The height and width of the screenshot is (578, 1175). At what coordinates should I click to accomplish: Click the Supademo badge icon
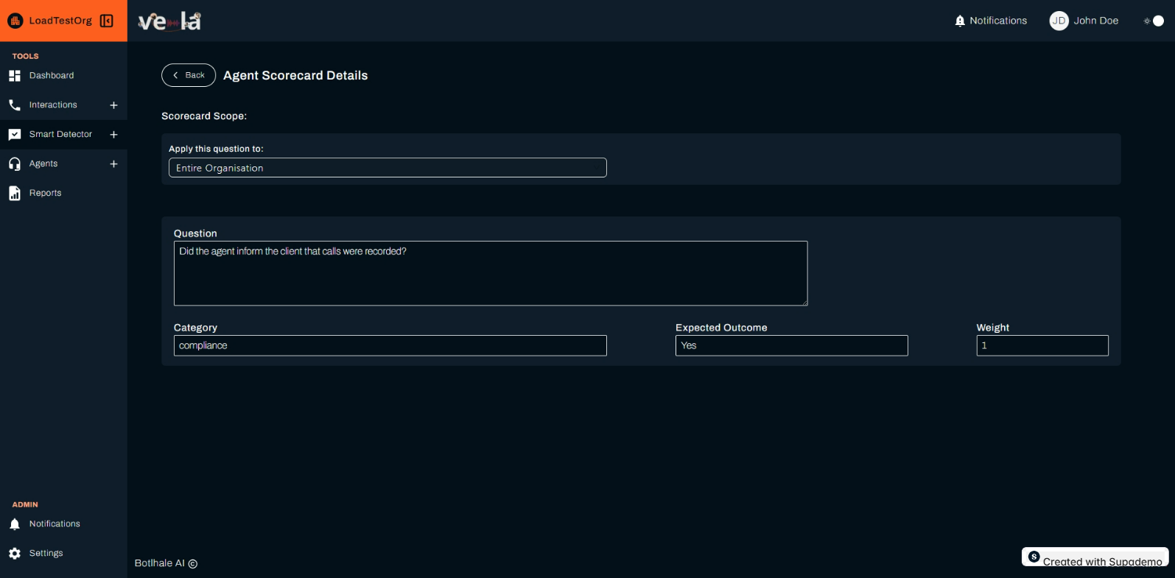tap(1034, 557)
